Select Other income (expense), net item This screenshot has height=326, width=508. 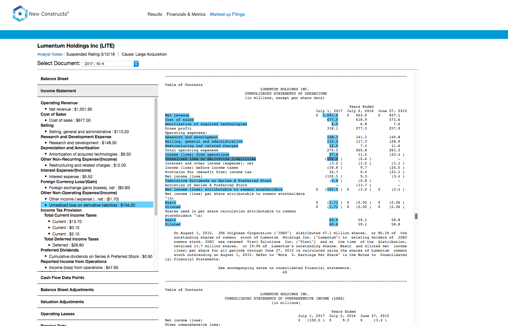pos(84,199)
